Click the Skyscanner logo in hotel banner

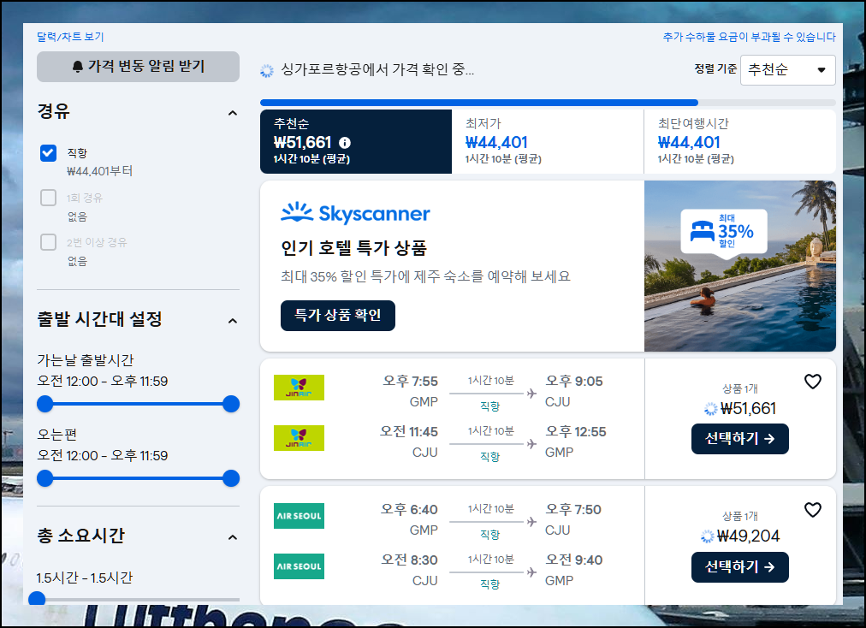point(355,213)
